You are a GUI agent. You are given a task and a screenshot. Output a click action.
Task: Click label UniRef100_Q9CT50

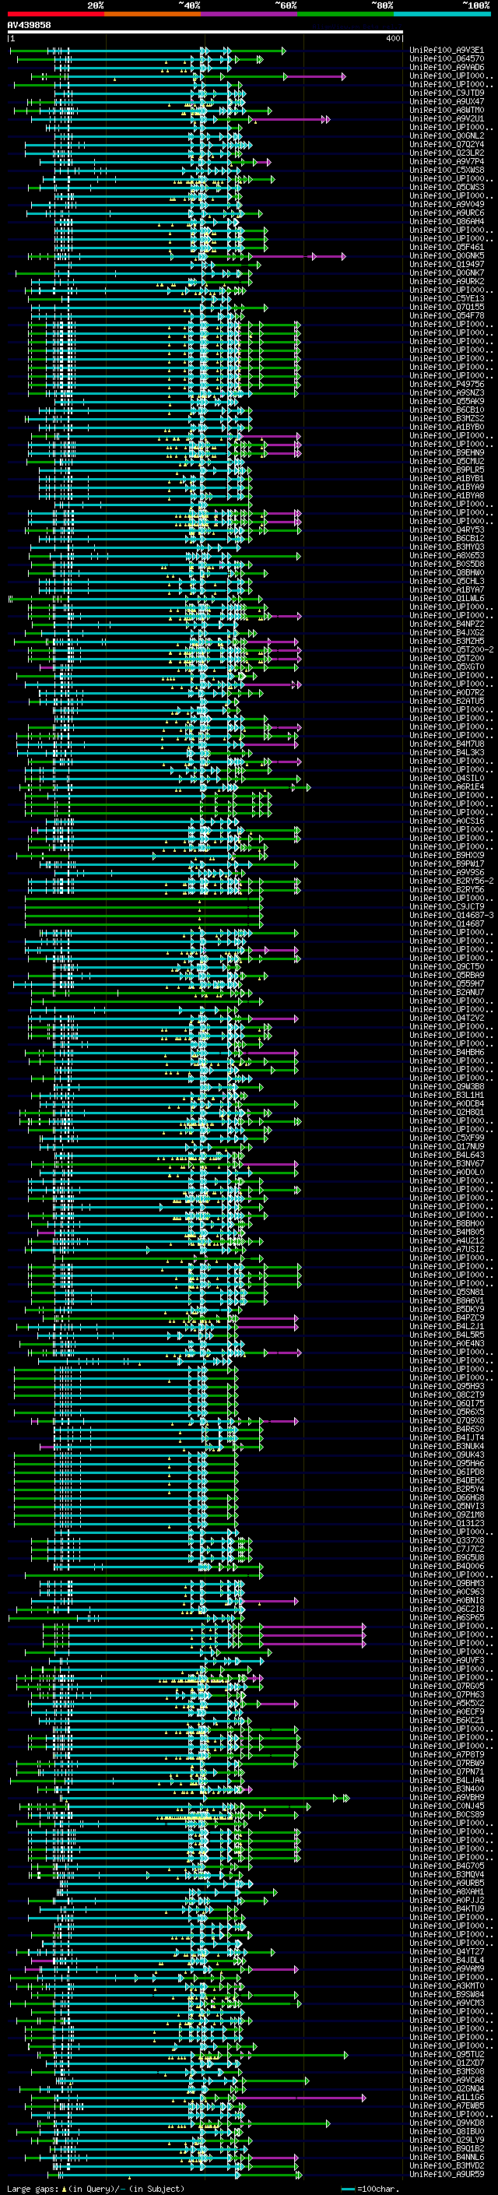pyautogui.click(x=447, y=966)
